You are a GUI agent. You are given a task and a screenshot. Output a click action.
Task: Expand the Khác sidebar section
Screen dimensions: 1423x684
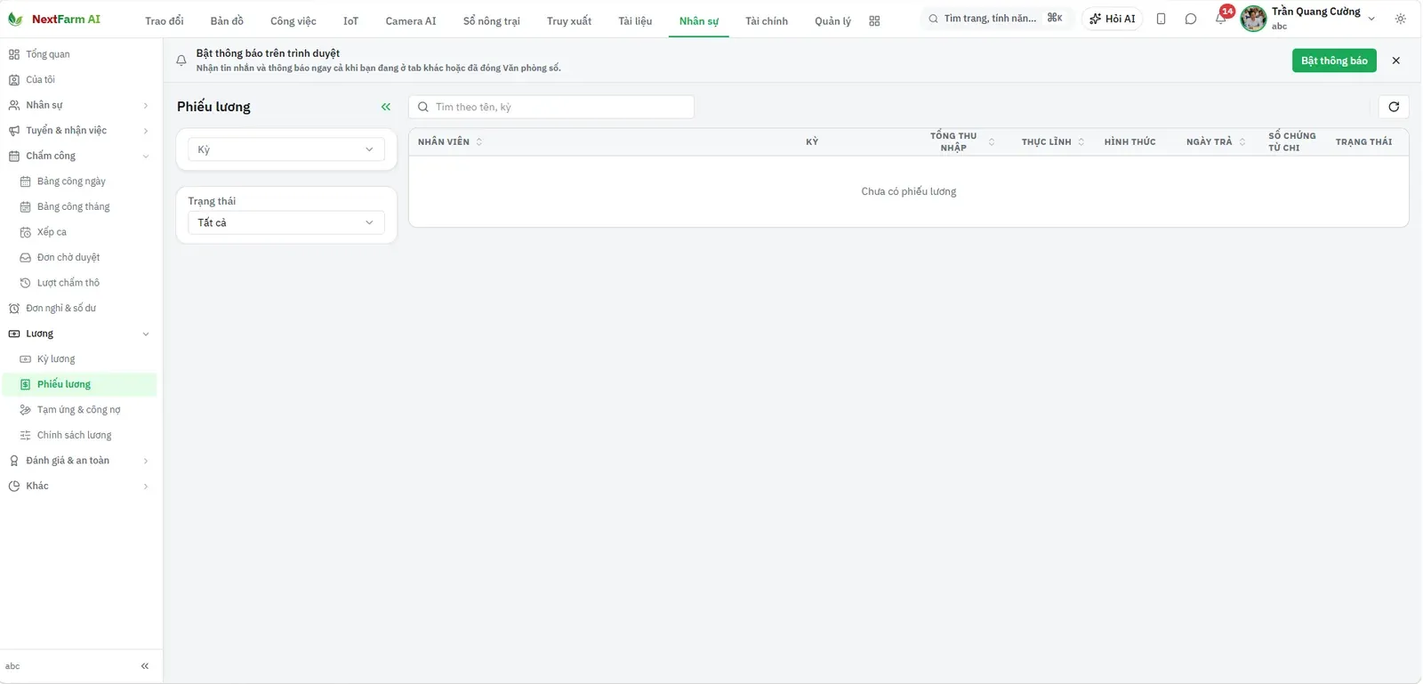(x=80, y=486)
